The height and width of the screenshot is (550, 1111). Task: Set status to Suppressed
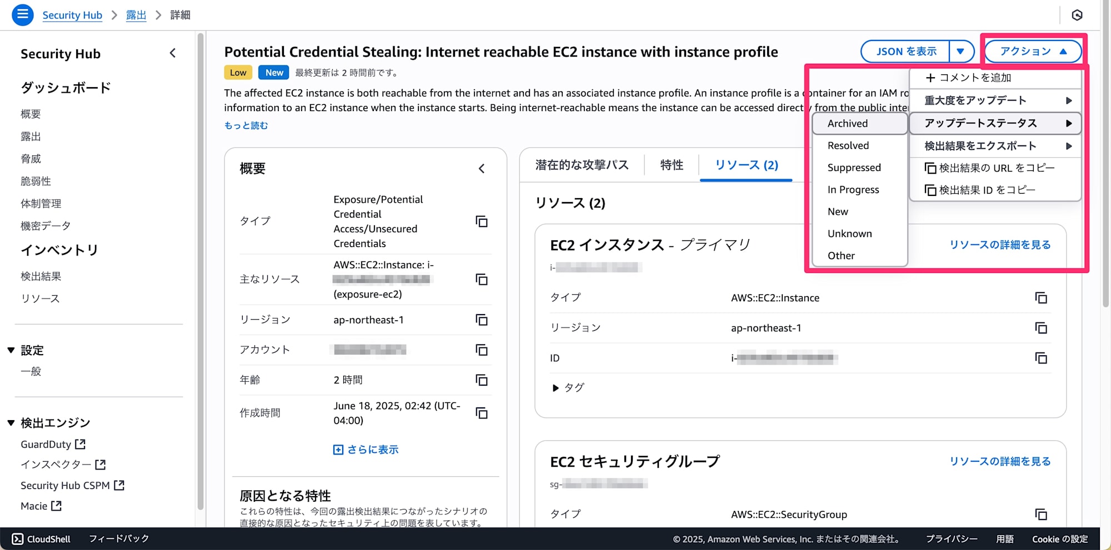[x=860, y=168]
